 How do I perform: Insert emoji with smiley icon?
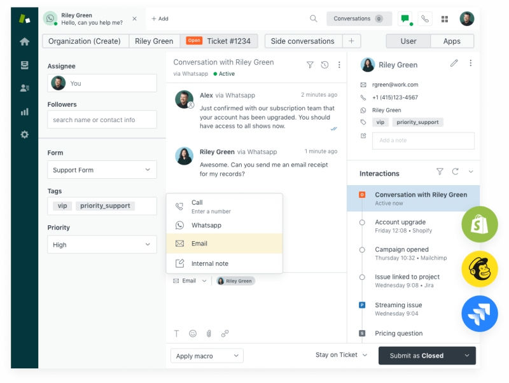click(x=193, y=333)
